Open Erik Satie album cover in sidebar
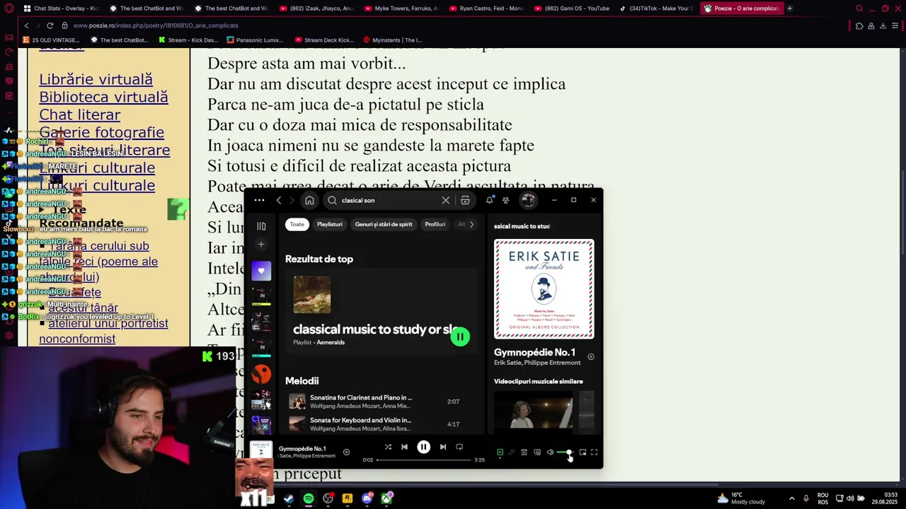 coord(544,289)
